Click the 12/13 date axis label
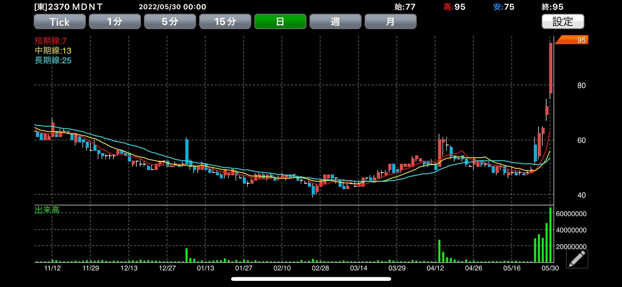Viewport: 622px width, 287px height. pos(129,268)
